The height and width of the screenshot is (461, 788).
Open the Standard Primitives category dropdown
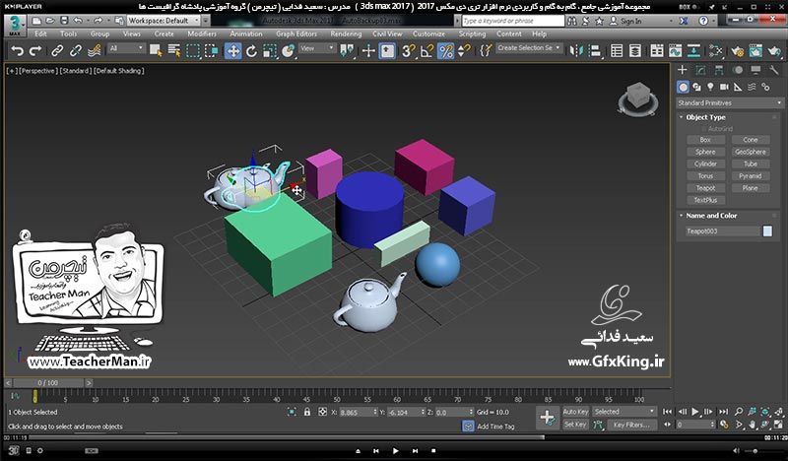point(730,103)
